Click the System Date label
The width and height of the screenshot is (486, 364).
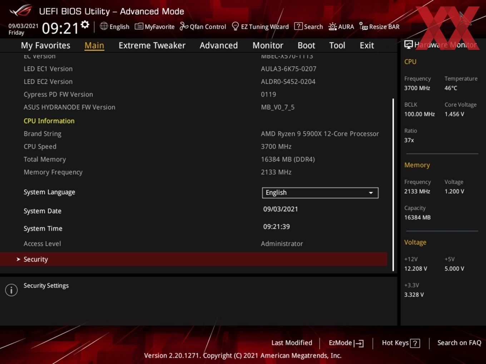coord(43,211)
